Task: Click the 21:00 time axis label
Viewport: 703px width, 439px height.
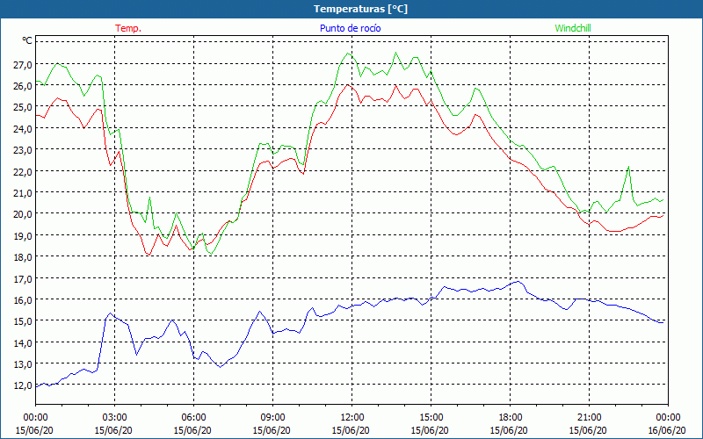Action: point(589,418)
